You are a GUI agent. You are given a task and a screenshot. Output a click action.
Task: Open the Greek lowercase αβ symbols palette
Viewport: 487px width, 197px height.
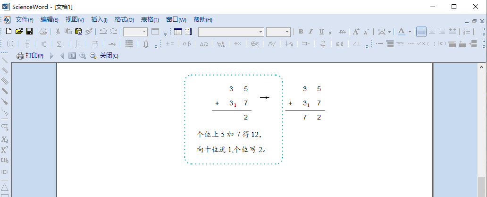coord(187,44)
